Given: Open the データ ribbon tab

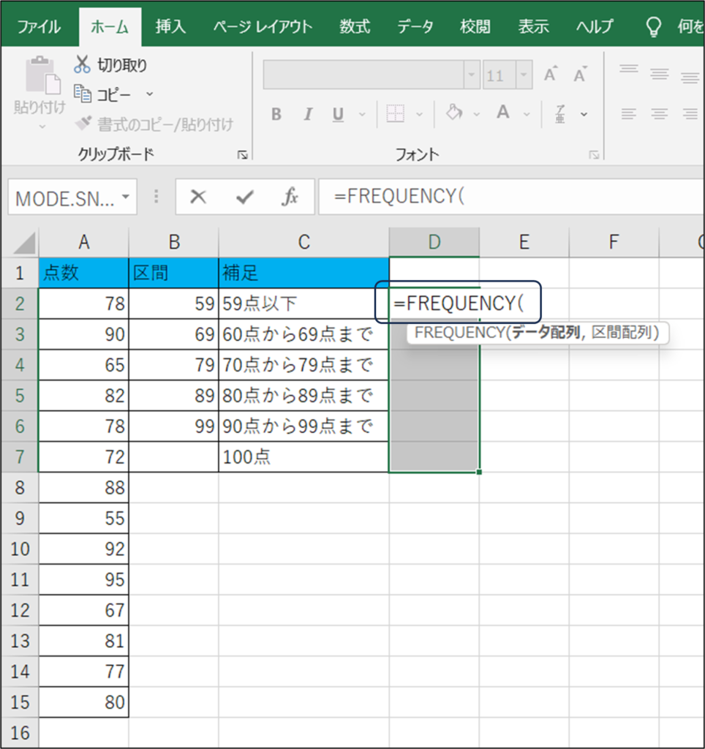Looking at the screenshot, I should (x=415, y=26).
